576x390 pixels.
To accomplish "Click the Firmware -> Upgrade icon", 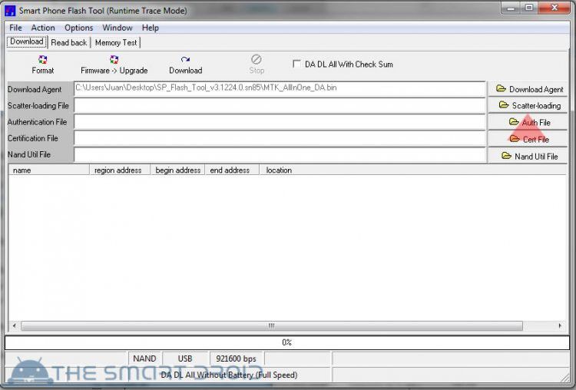I will [114, 60].
